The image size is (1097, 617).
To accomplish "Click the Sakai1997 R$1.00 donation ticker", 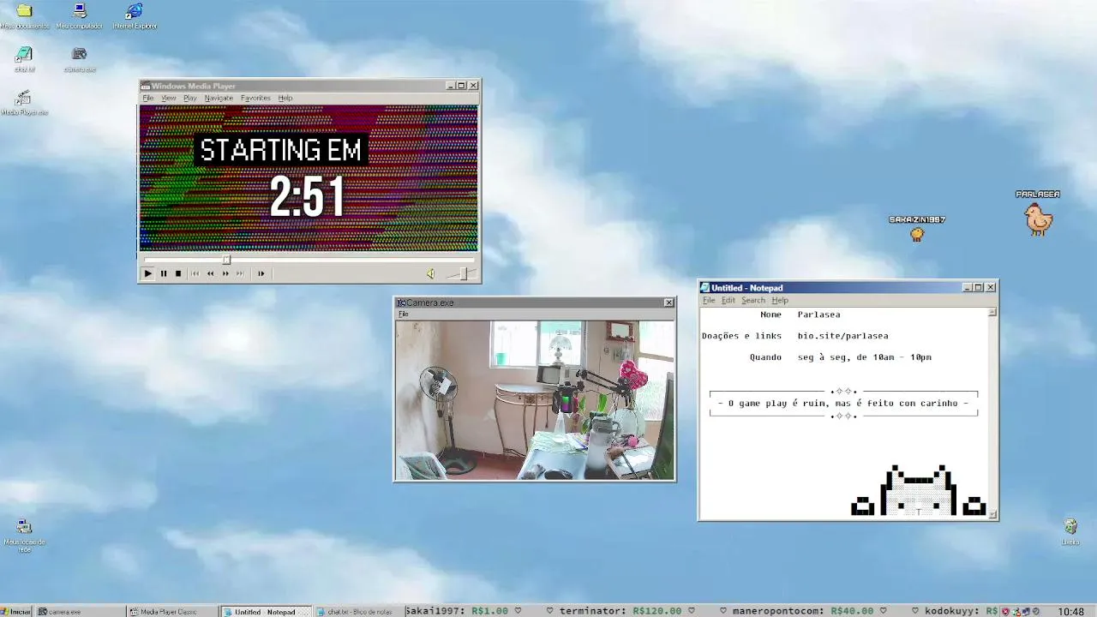I will click(x=457, y=611).
